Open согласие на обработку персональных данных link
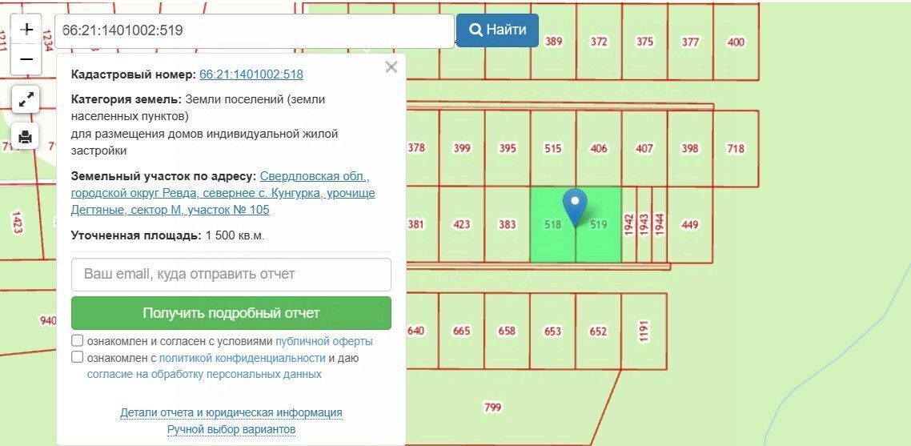This screenshot has height=446, width=911. pos(204,374)
